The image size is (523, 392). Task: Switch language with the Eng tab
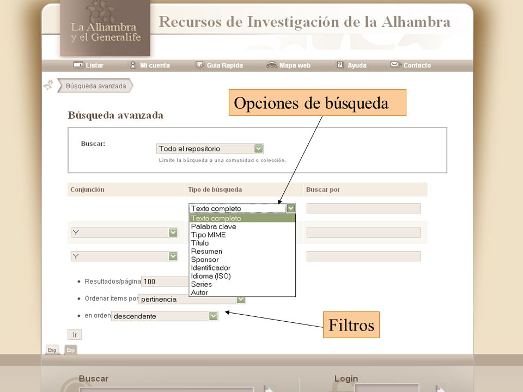(x=52, y=350)
